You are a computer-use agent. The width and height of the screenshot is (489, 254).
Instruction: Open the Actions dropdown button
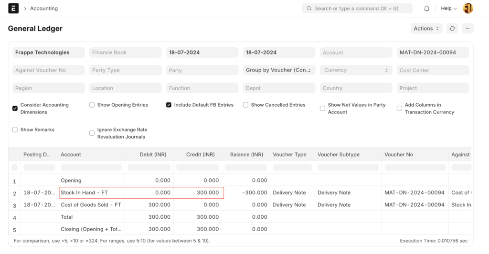pos(426,29)
